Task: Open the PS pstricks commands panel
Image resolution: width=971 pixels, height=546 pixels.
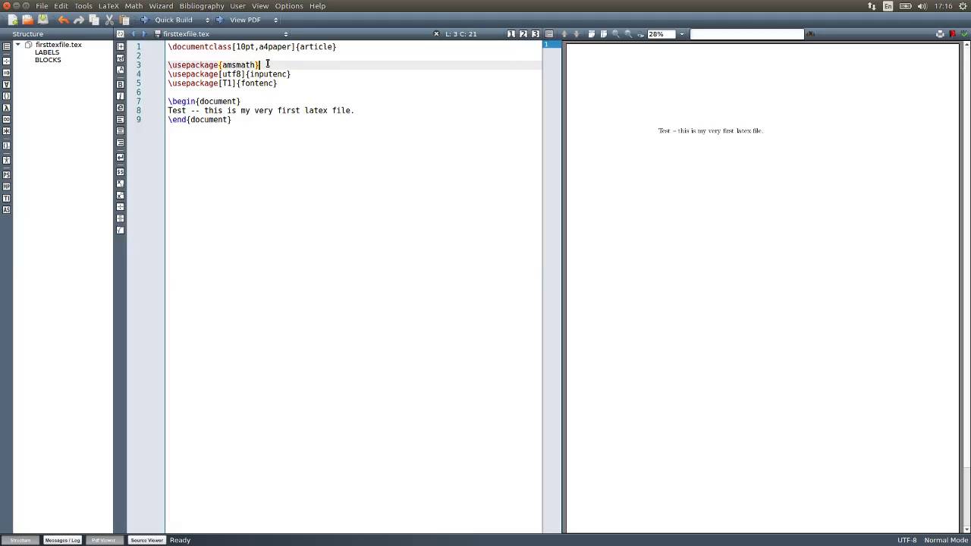Action: [7, 175]
